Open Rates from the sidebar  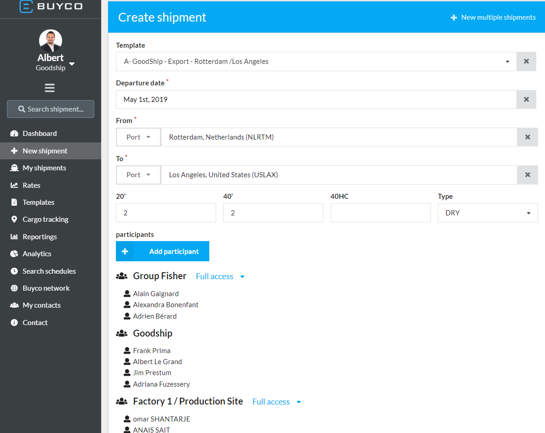[13, 185]
